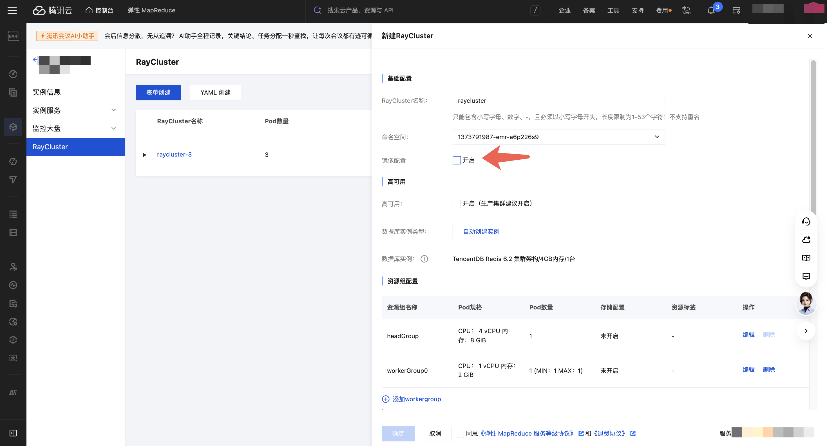Open the lightning hexagon sidebar icon
This screenshot has height=446, width=827.
coord(13,161)
